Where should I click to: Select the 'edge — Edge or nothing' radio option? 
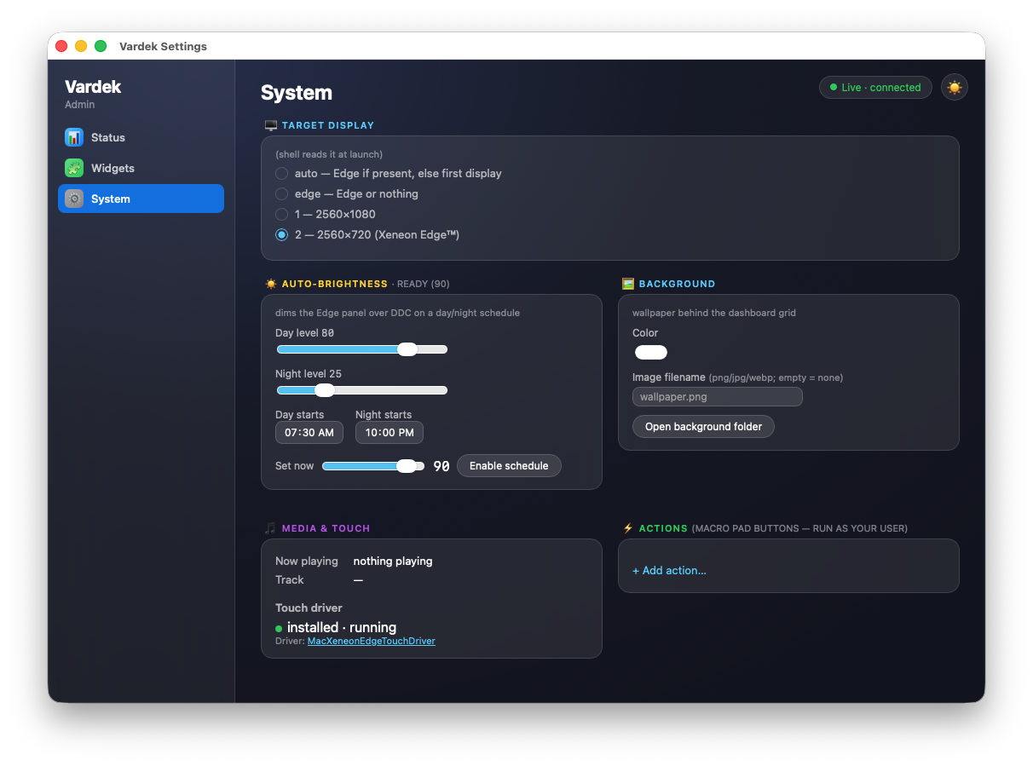tap(282, 193)
